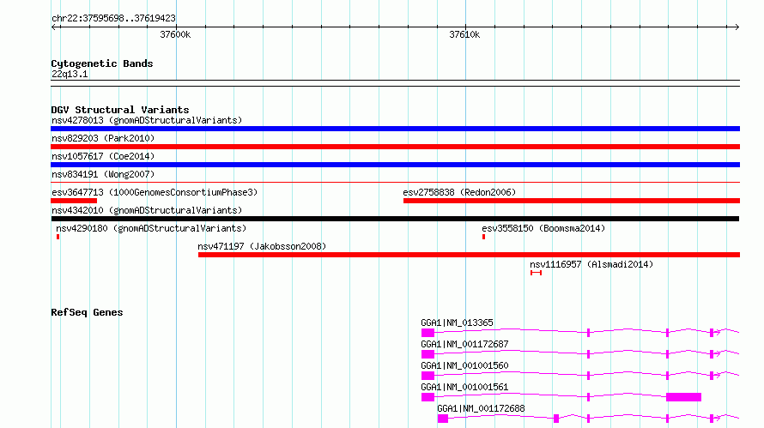
Task: Click first exon block of GGA1|NM_013365
Action: (x=427, y=333)
